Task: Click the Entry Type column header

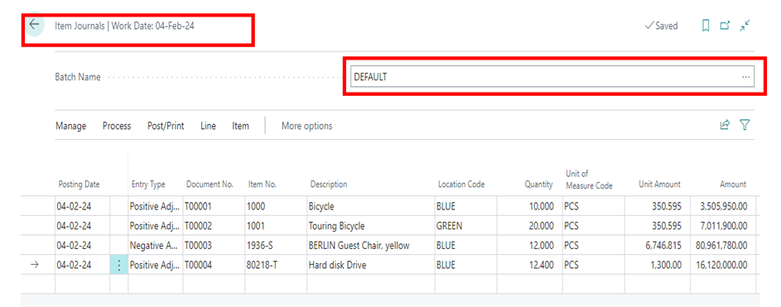Action: (x=148, y=184)
